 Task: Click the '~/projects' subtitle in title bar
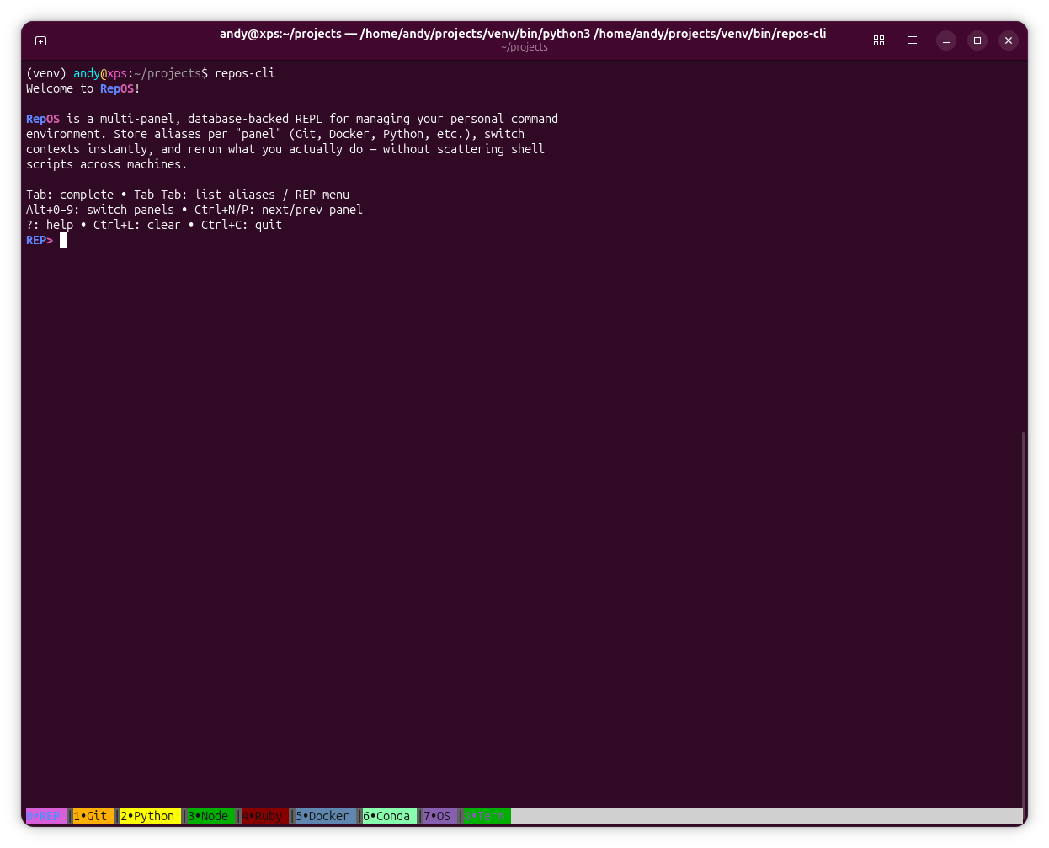click(524, 47)
